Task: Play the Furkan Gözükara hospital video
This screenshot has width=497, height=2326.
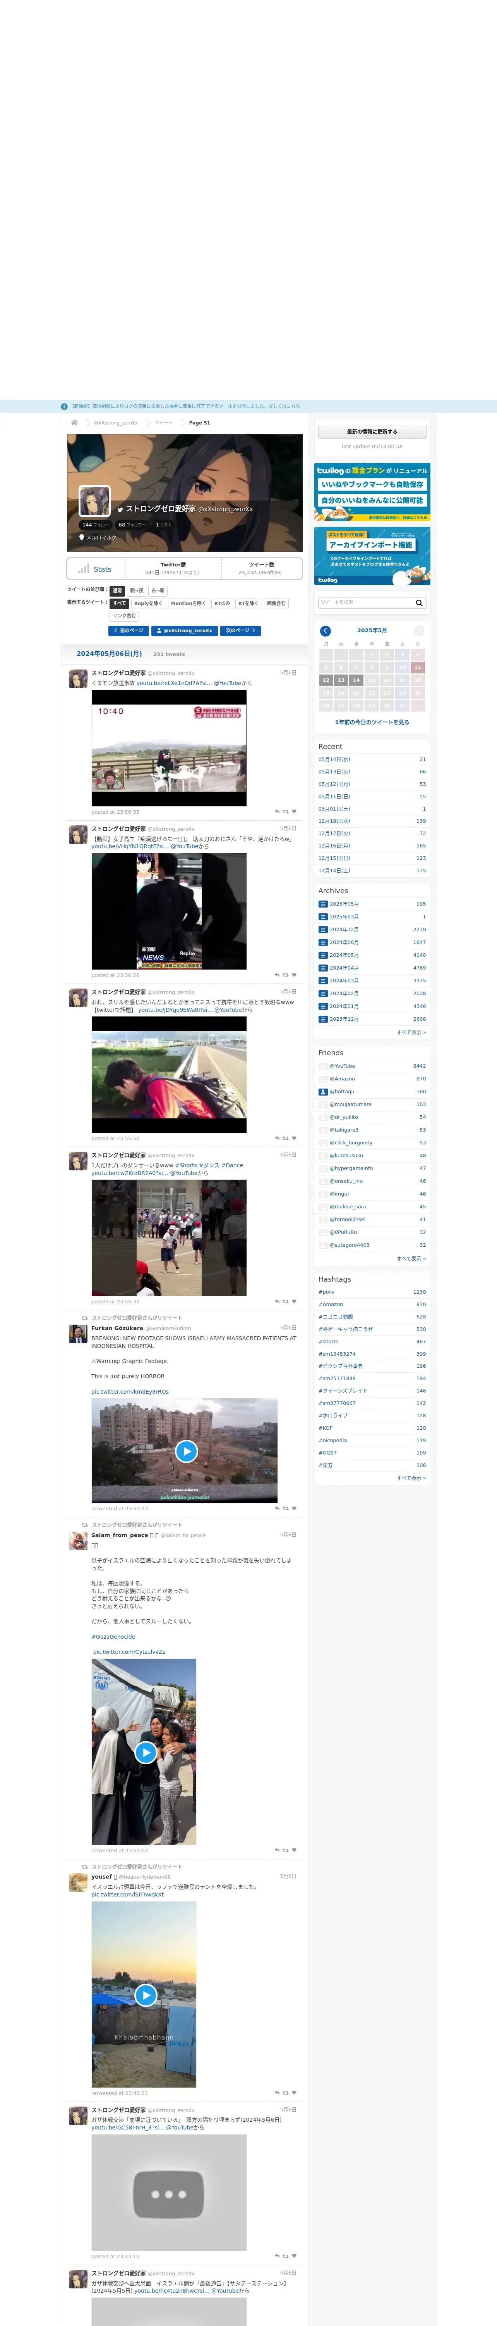Action: tap(186, 1451)
